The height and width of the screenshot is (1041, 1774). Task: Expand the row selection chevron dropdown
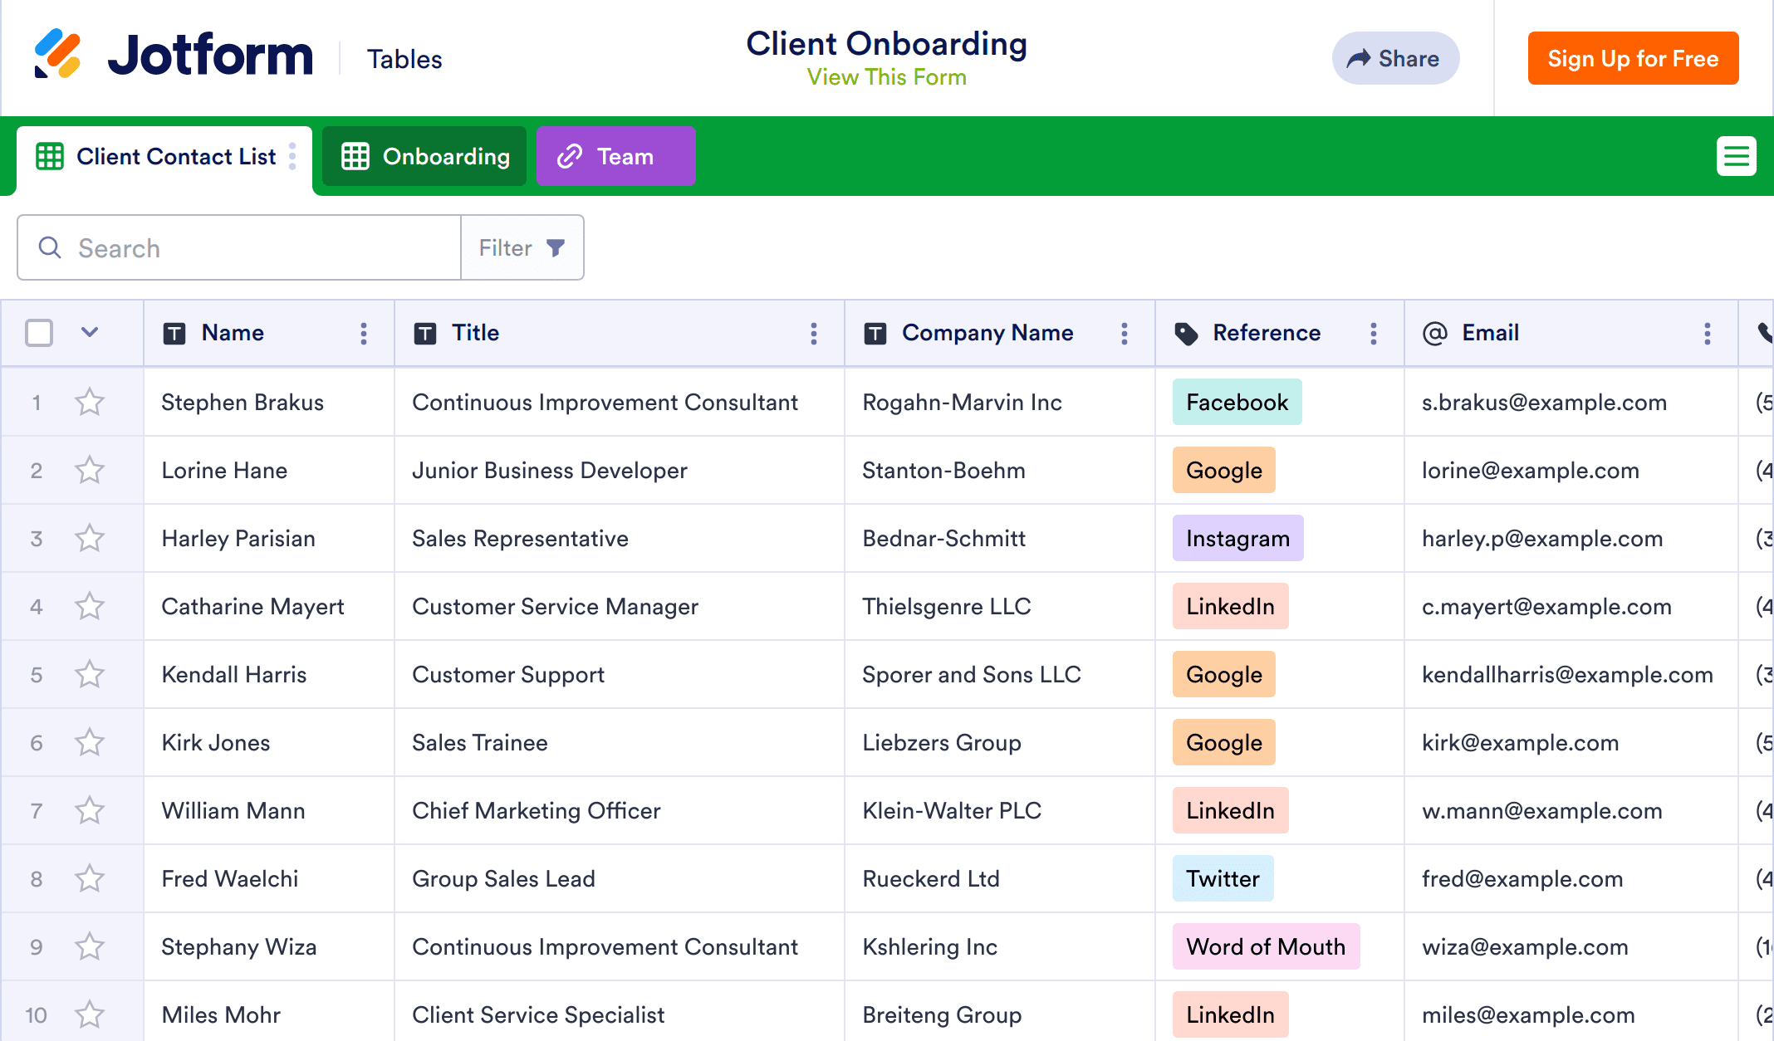click(x=90, y=333)
